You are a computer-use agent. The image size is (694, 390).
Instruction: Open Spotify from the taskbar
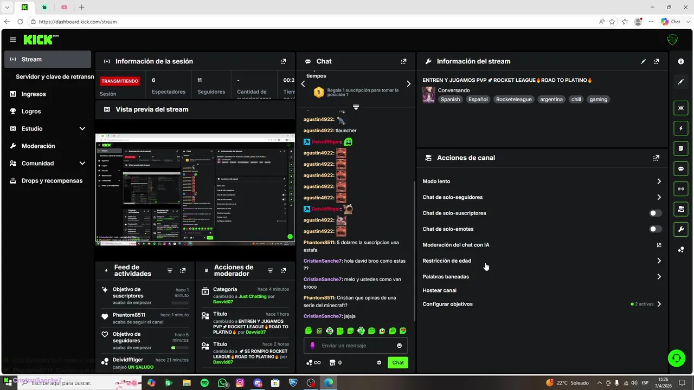204,383
